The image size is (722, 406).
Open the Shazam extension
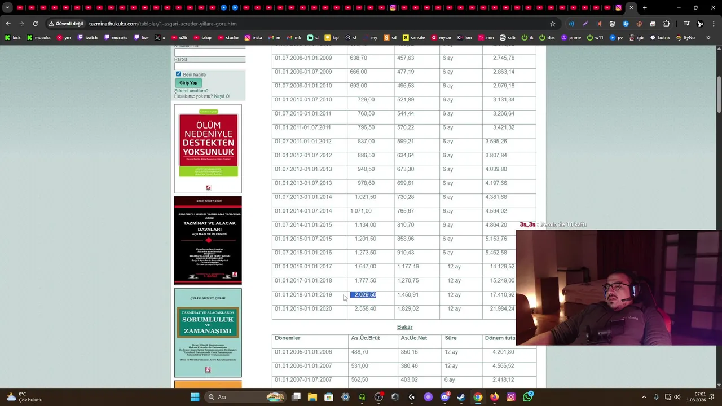point(626,24)
